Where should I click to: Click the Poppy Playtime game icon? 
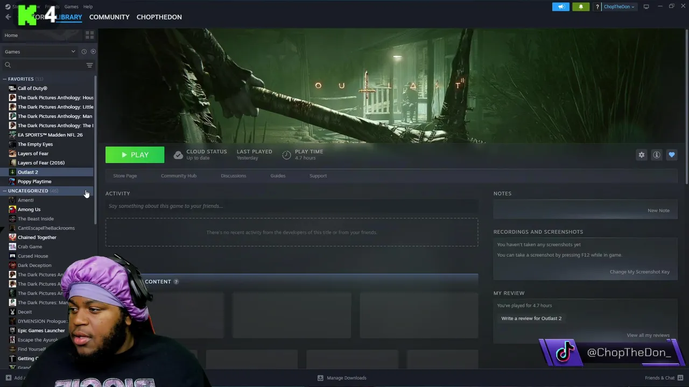(12, 181)
